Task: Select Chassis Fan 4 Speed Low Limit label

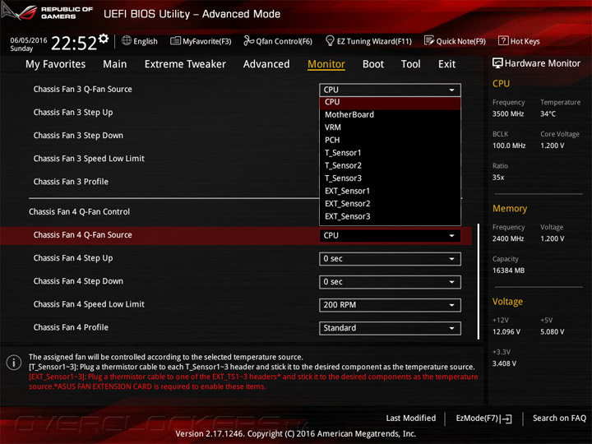Action: pos(89,304)
